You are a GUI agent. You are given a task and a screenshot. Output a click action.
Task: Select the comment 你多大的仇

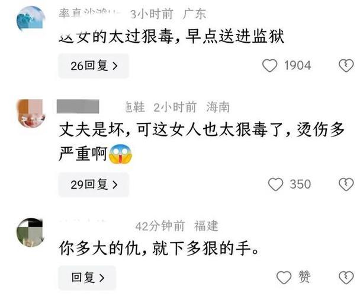click(159, 248)
